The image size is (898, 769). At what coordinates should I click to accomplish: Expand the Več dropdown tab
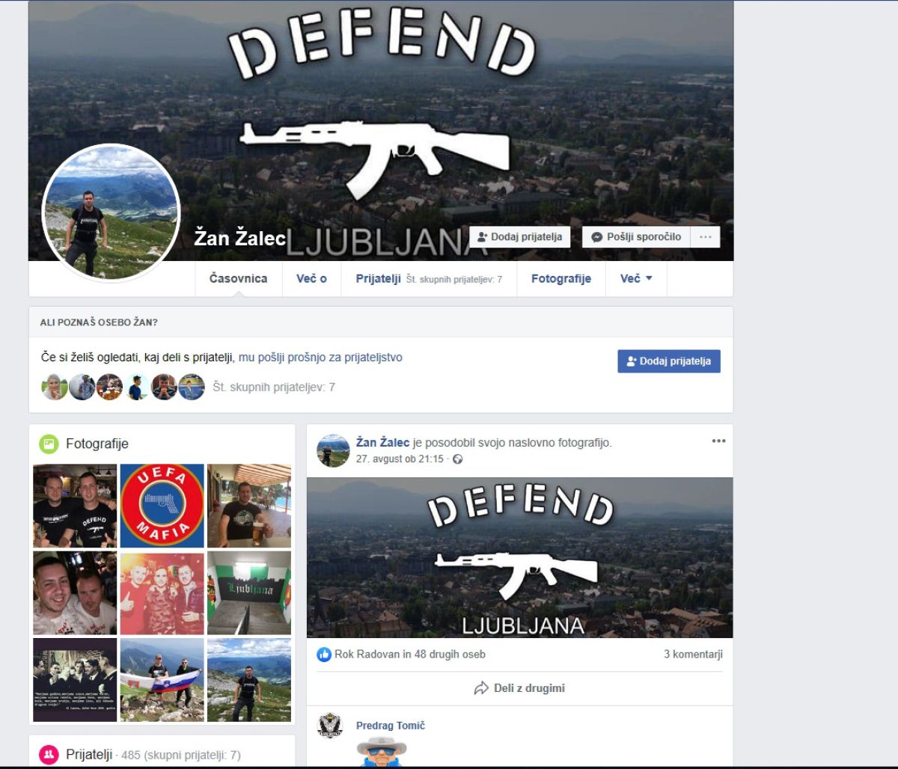point(636,279)
